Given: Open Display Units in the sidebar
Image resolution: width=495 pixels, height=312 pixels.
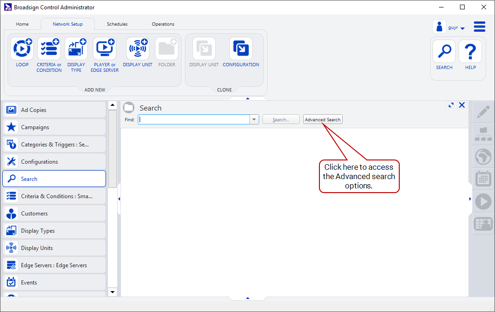Looking at the screenshot, I should click(x=54, y=248).
